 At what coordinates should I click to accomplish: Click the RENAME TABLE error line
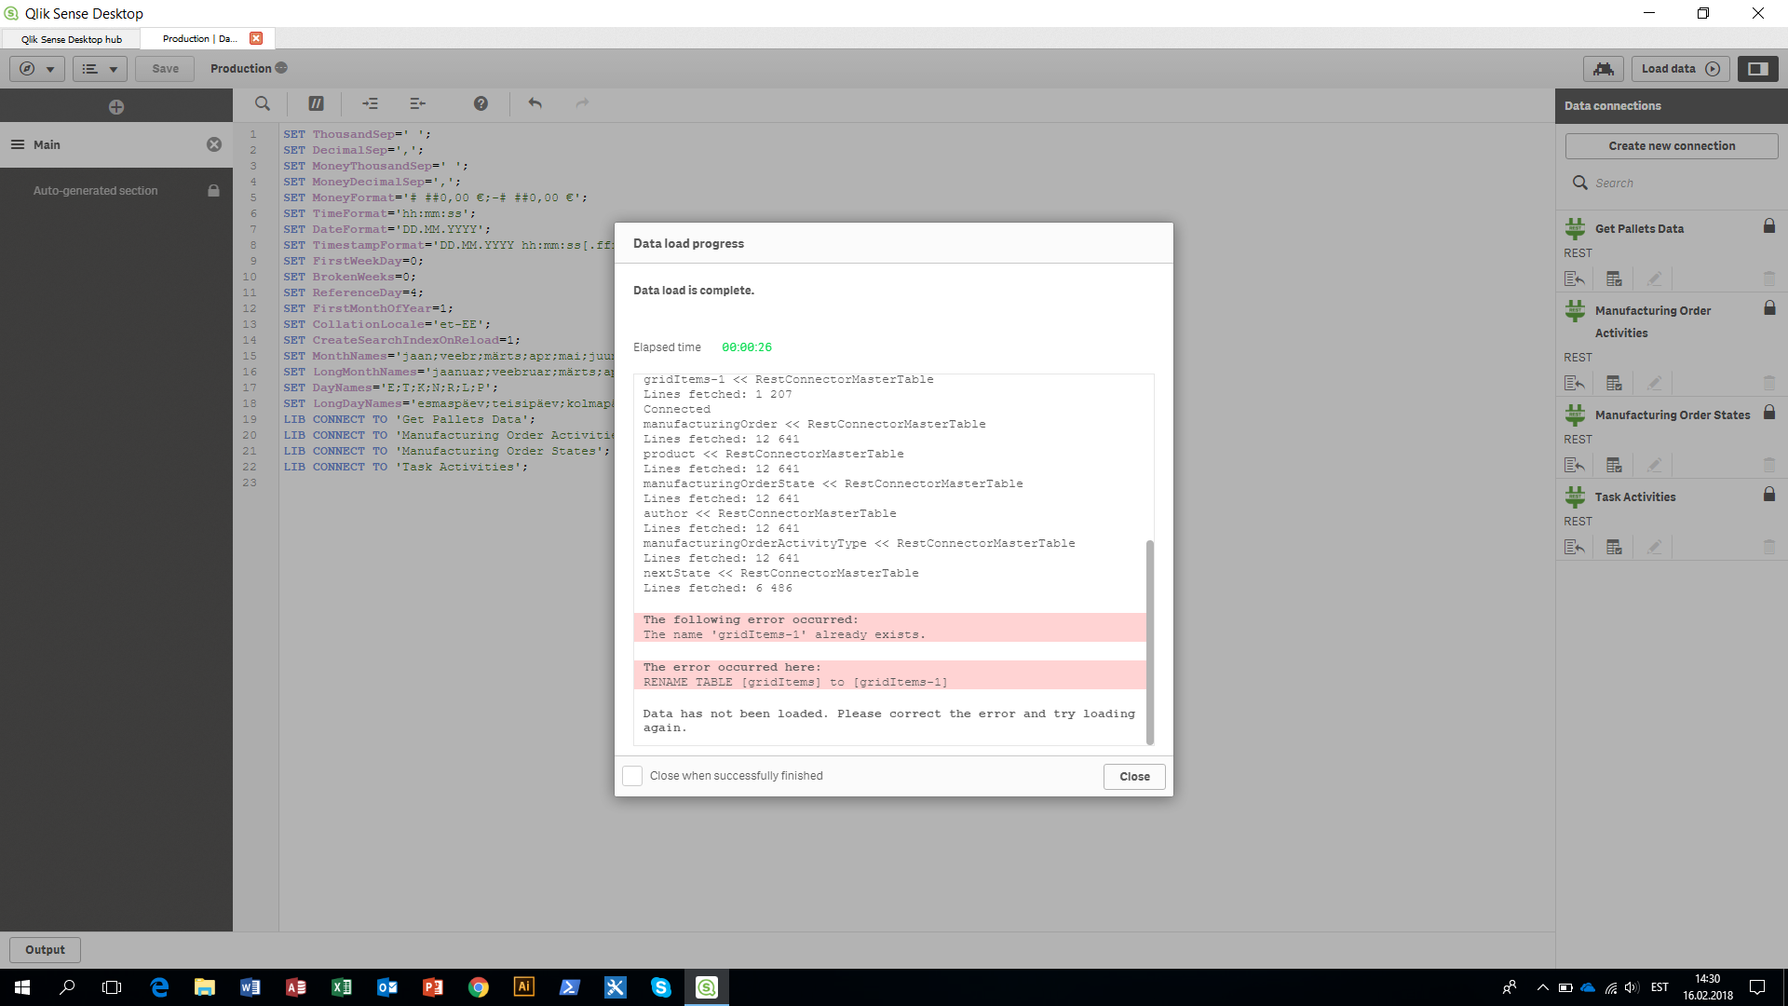click(795, 683)
